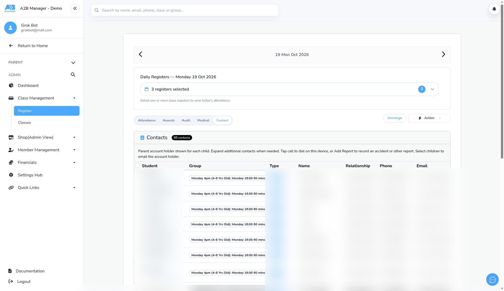
Task: Open Grok Bot user avatar
Action: (x=10, y=27)
